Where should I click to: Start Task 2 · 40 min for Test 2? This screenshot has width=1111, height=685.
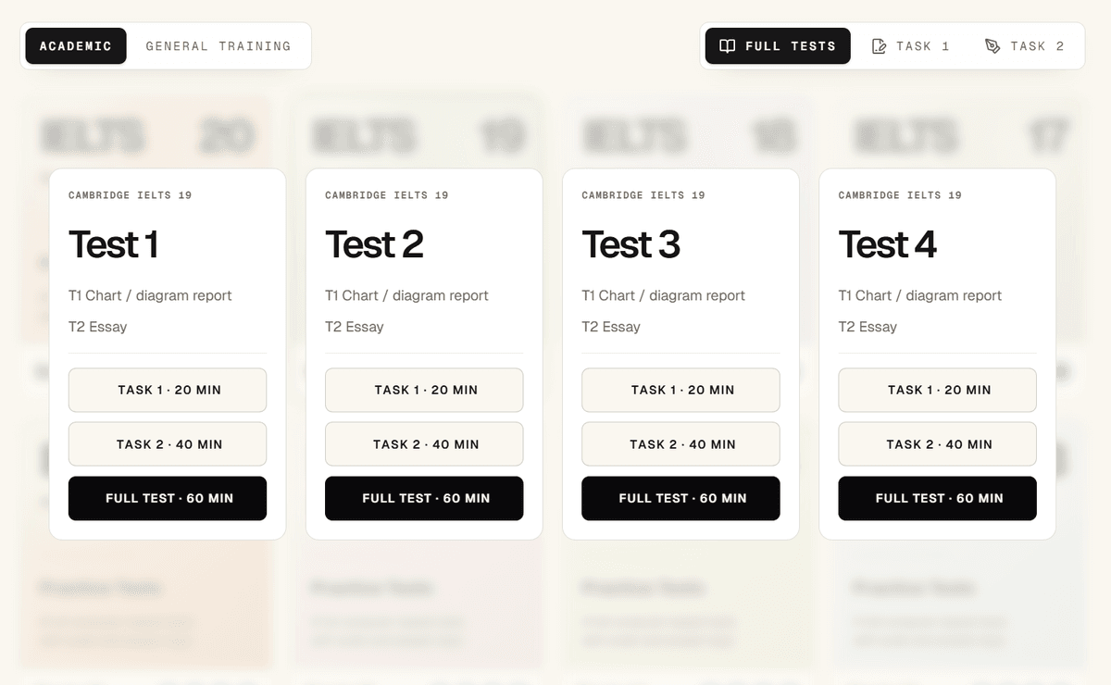point(424,444)
